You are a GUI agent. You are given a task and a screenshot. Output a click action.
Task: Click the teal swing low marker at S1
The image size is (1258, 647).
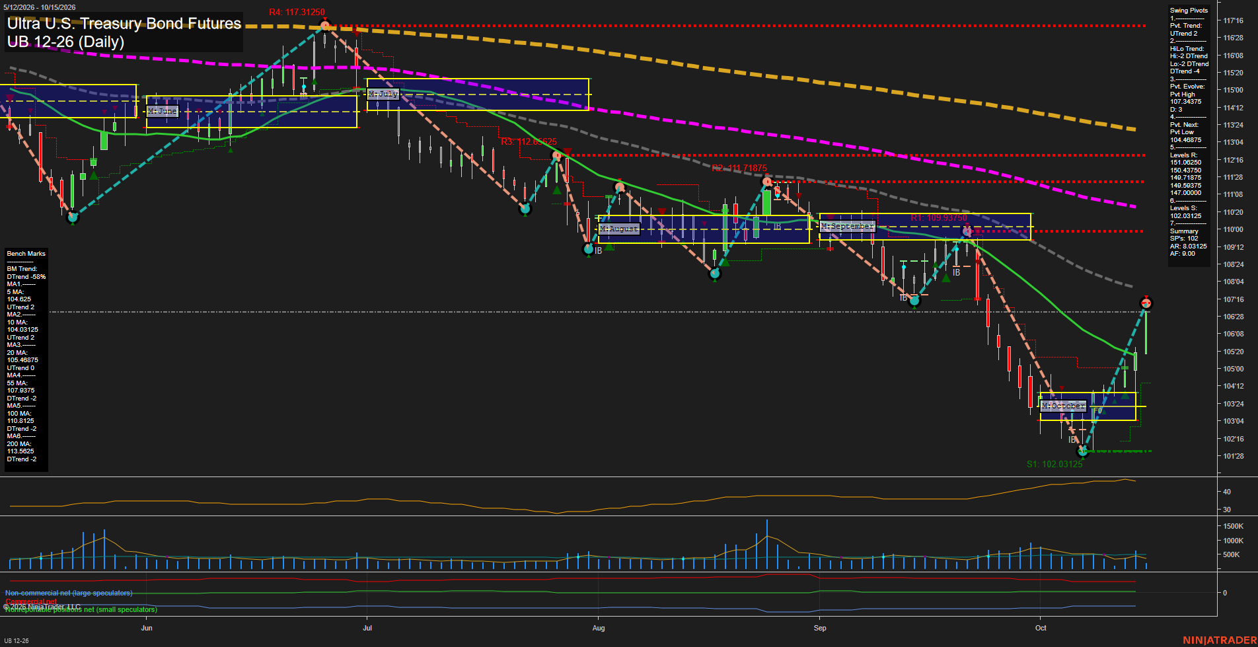1082,452
